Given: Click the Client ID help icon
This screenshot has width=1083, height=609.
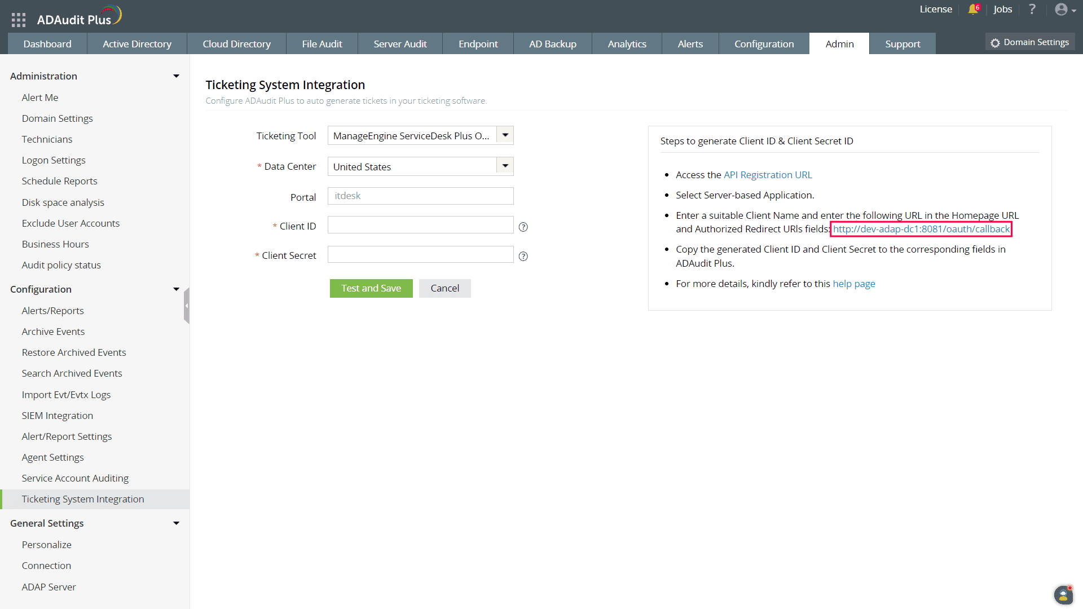Looking at the screenshot, I should coord(523,227).
